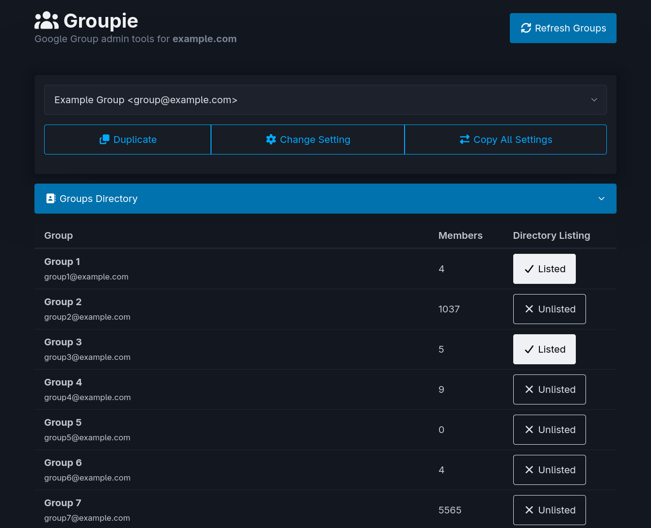Click the Change Setting gear icon

tap(271, 140)
